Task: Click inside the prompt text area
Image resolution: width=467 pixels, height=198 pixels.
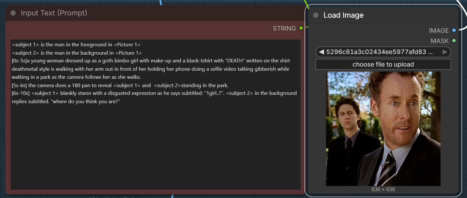Action: coord(156,114)
